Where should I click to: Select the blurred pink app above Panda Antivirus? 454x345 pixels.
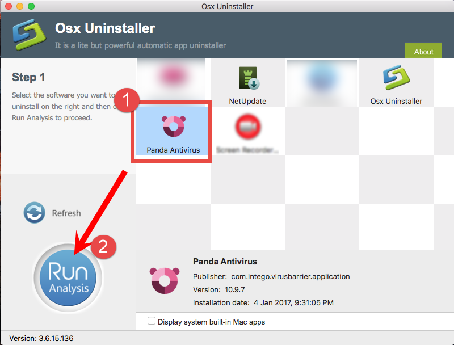point(171,79)
